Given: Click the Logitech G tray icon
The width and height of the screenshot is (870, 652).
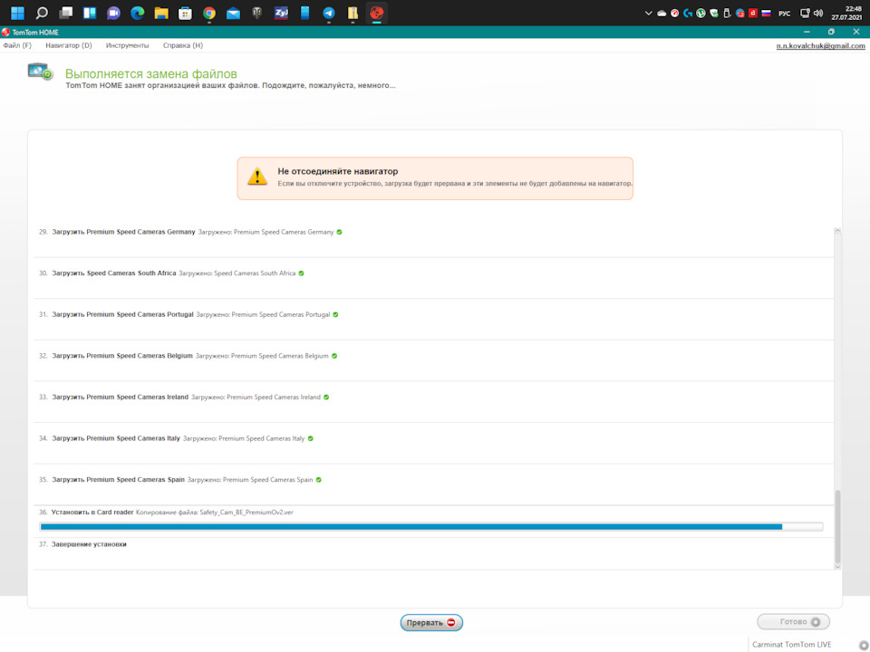Looking at the screenshot, I should click(x=688, y=14).
